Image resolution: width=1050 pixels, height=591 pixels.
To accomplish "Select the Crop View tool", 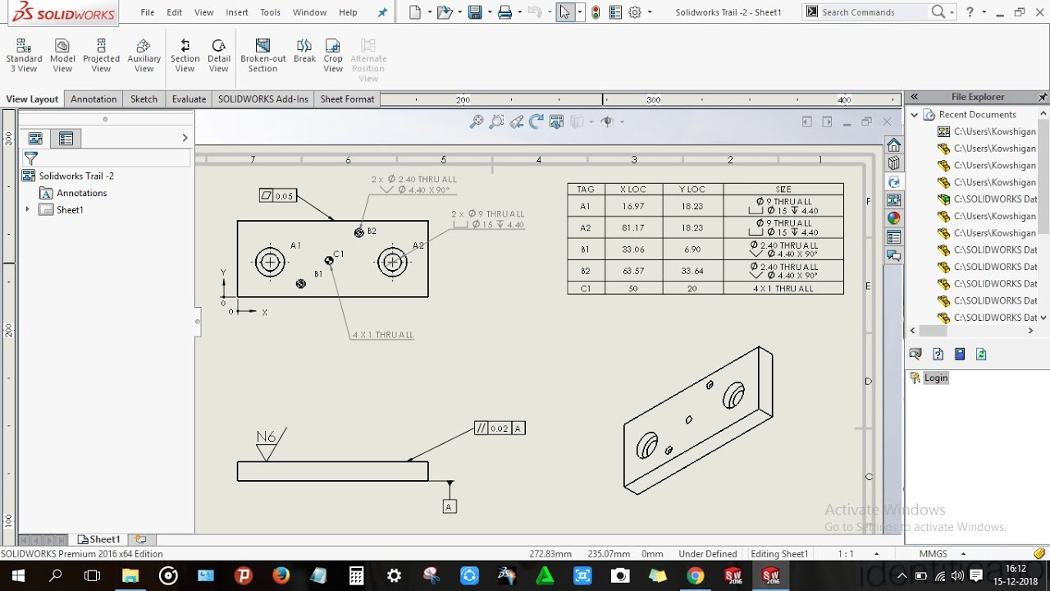I will 333,56.
